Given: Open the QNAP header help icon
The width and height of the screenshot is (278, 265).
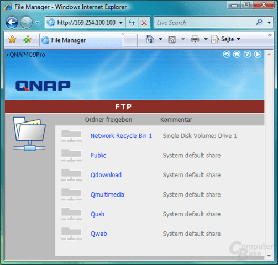Looking at the screenshot, I should point(247,54).
